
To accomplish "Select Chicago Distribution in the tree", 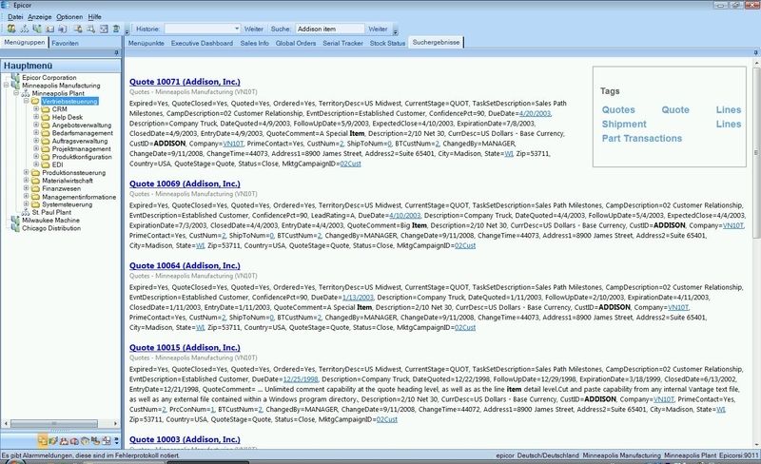I will coord(51,228).
